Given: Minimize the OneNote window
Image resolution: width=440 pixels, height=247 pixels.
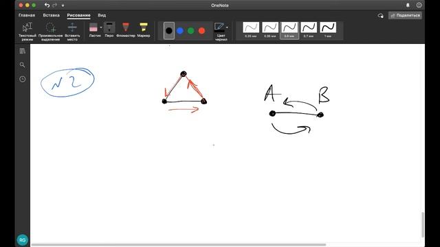Looking at the screenshot, I should pos(27,5).
